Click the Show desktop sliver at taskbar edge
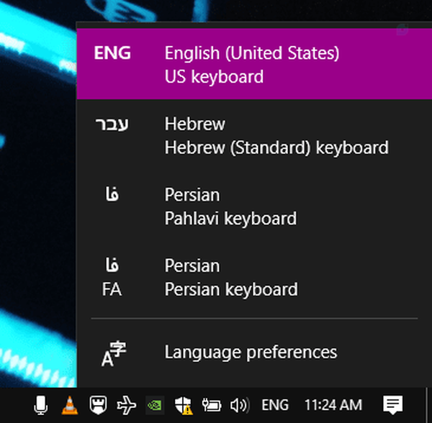Screen dimensions: 432x423 (429, 405)
